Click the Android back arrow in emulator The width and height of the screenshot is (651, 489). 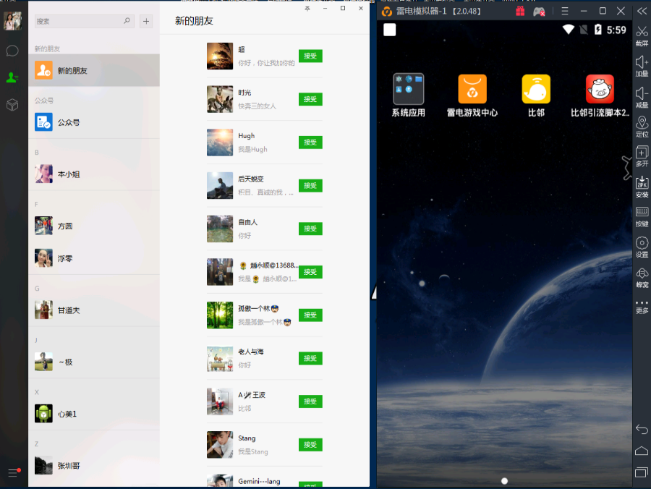click(x=642, y=429)
